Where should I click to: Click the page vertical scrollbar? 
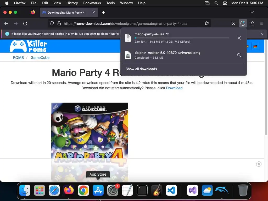(x=266, y=88)
